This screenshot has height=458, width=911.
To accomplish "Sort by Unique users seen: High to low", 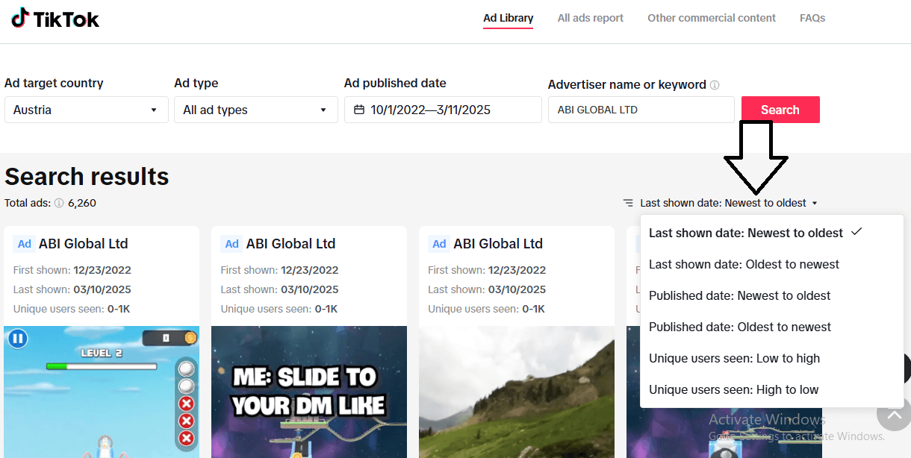I will click(733, 389).
